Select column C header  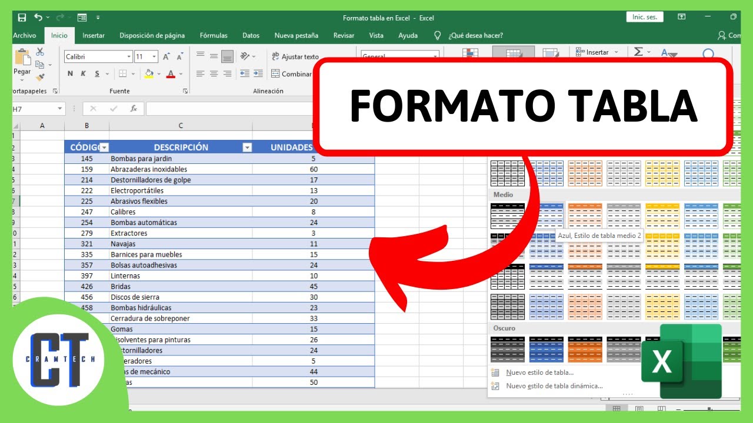point(181,126)
